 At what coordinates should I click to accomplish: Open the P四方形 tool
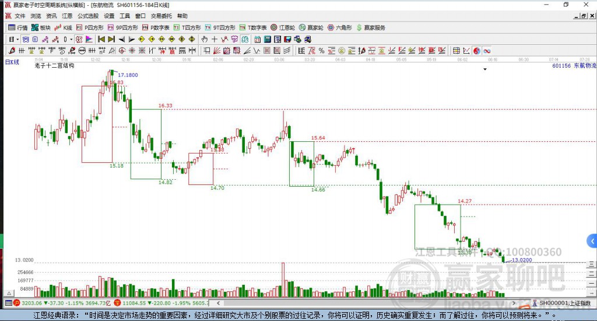pos(90,27)
